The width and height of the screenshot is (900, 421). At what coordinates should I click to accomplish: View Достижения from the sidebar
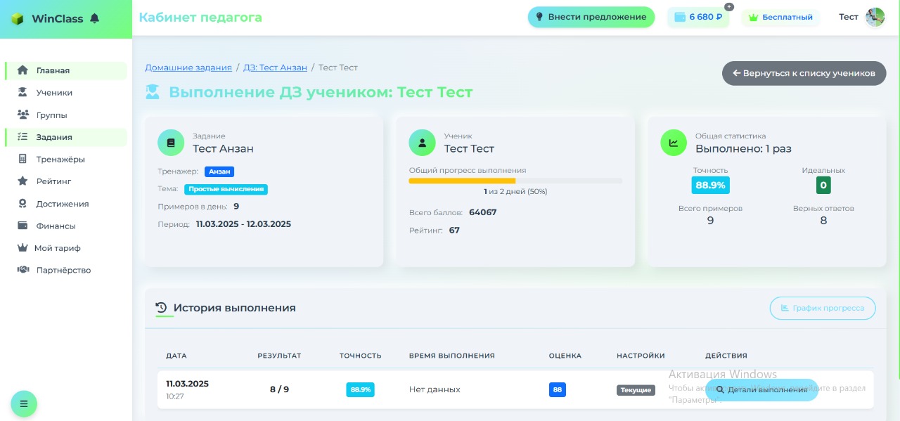(x=60, y=204)
